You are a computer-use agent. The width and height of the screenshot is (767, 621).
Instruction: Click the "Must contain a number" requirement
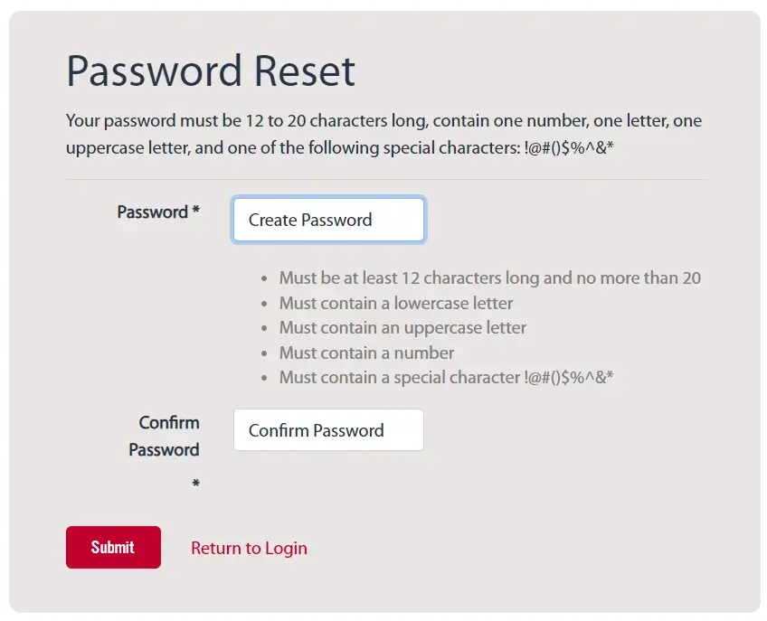coord(367,353)
